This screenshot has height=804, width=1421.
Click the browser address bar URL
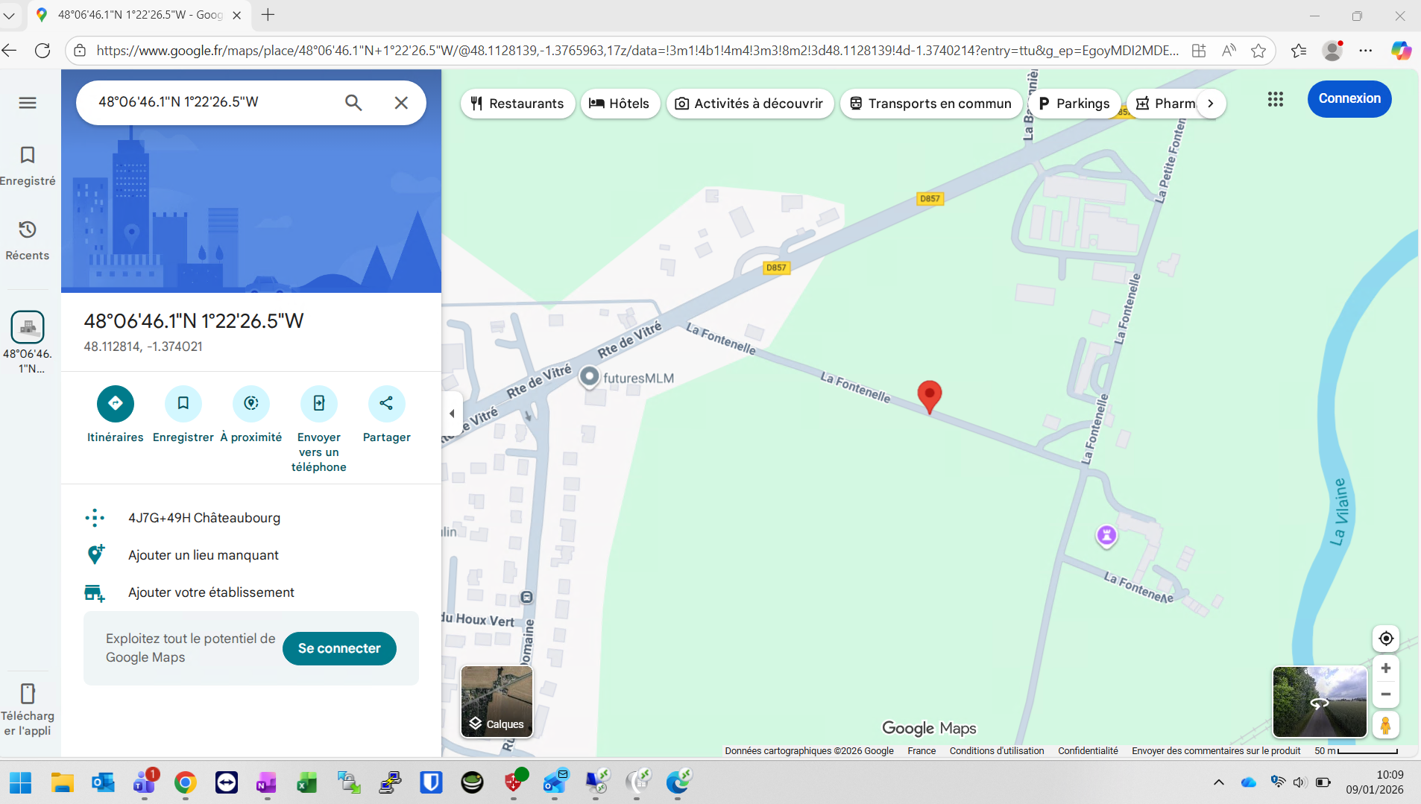tap(637, 51)
